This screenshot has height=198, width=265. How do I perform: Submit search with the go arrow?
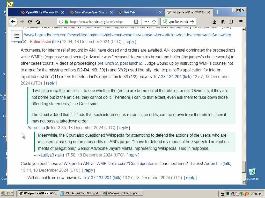point(192,22)
